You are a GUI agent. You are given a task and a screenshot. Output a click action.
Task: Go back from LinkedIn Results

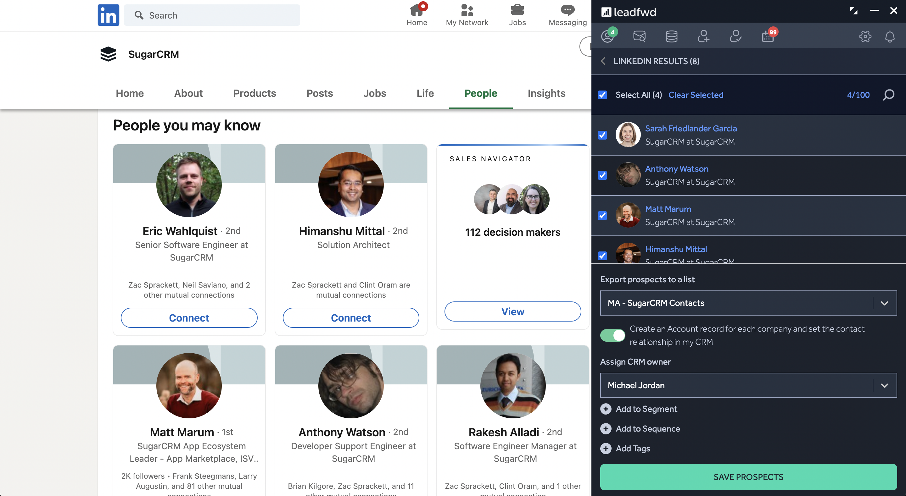(x=603, y=61)
